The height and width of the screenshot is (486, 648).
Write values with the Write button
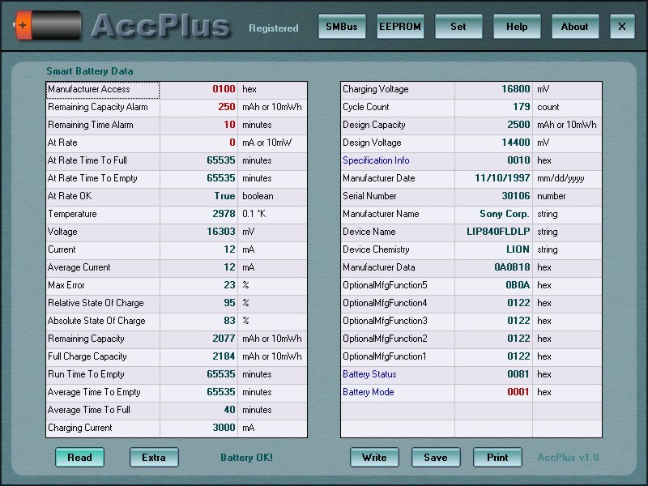point(374,458)
